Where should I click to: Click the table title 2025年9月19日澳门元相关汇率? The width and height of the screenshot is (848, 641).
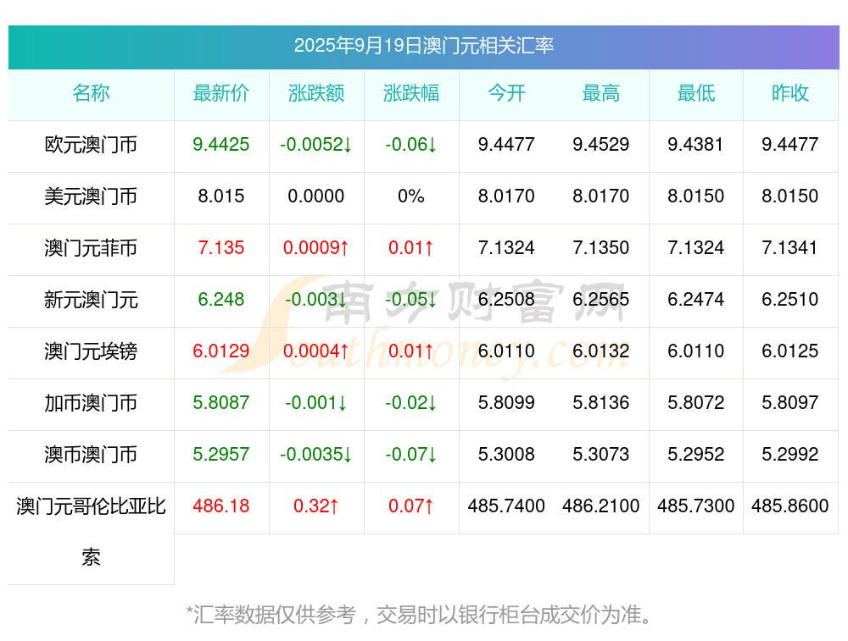[423, 46]
